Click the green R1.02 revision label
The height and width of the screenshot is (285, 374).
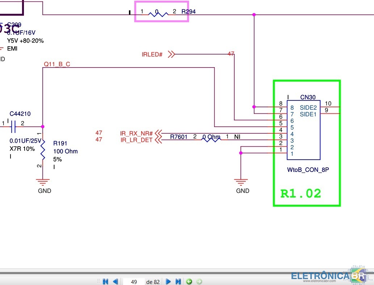(x=301, y=194)
